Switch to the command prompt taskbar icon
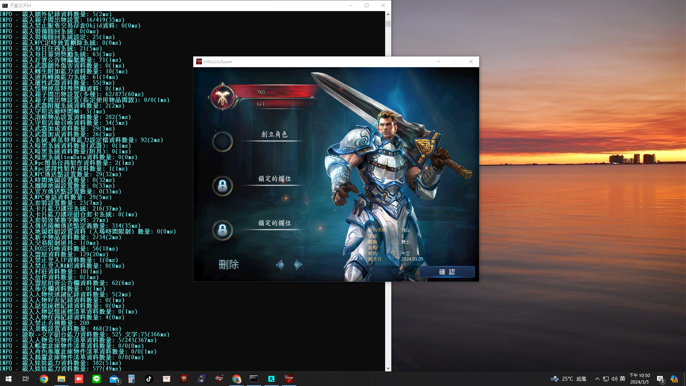This screenshot has height=386, width=686. pos(254,379)
